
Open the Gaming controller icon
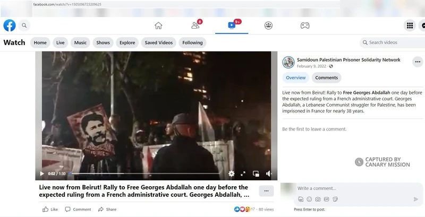(x=305, y=25)
